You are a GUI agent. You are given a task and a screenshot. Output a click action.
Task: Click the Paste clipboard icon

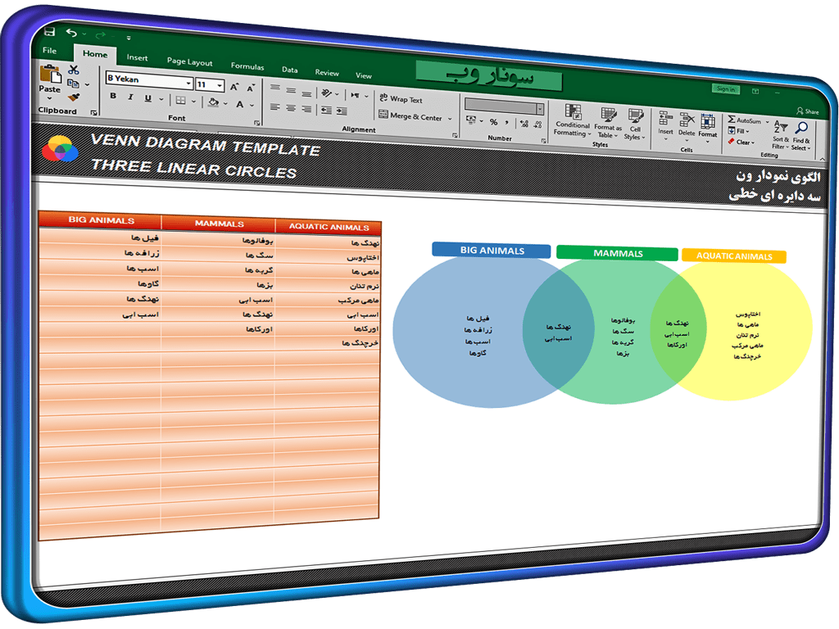[x=50, y=74]
